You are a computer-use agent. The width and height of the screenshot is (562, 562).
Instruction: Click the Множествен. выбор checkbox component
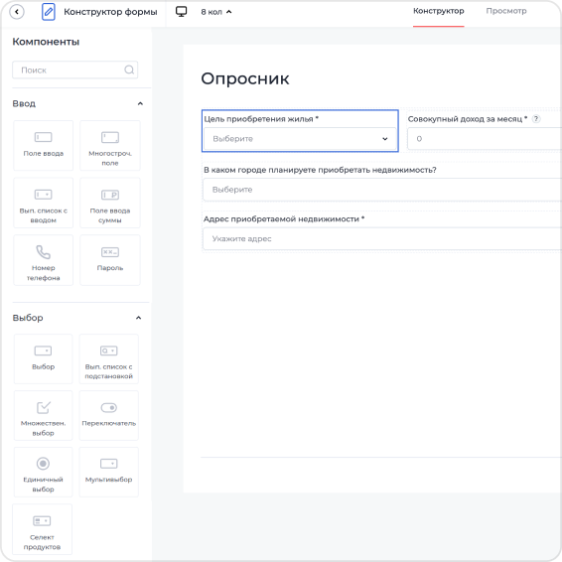(44, 416)
